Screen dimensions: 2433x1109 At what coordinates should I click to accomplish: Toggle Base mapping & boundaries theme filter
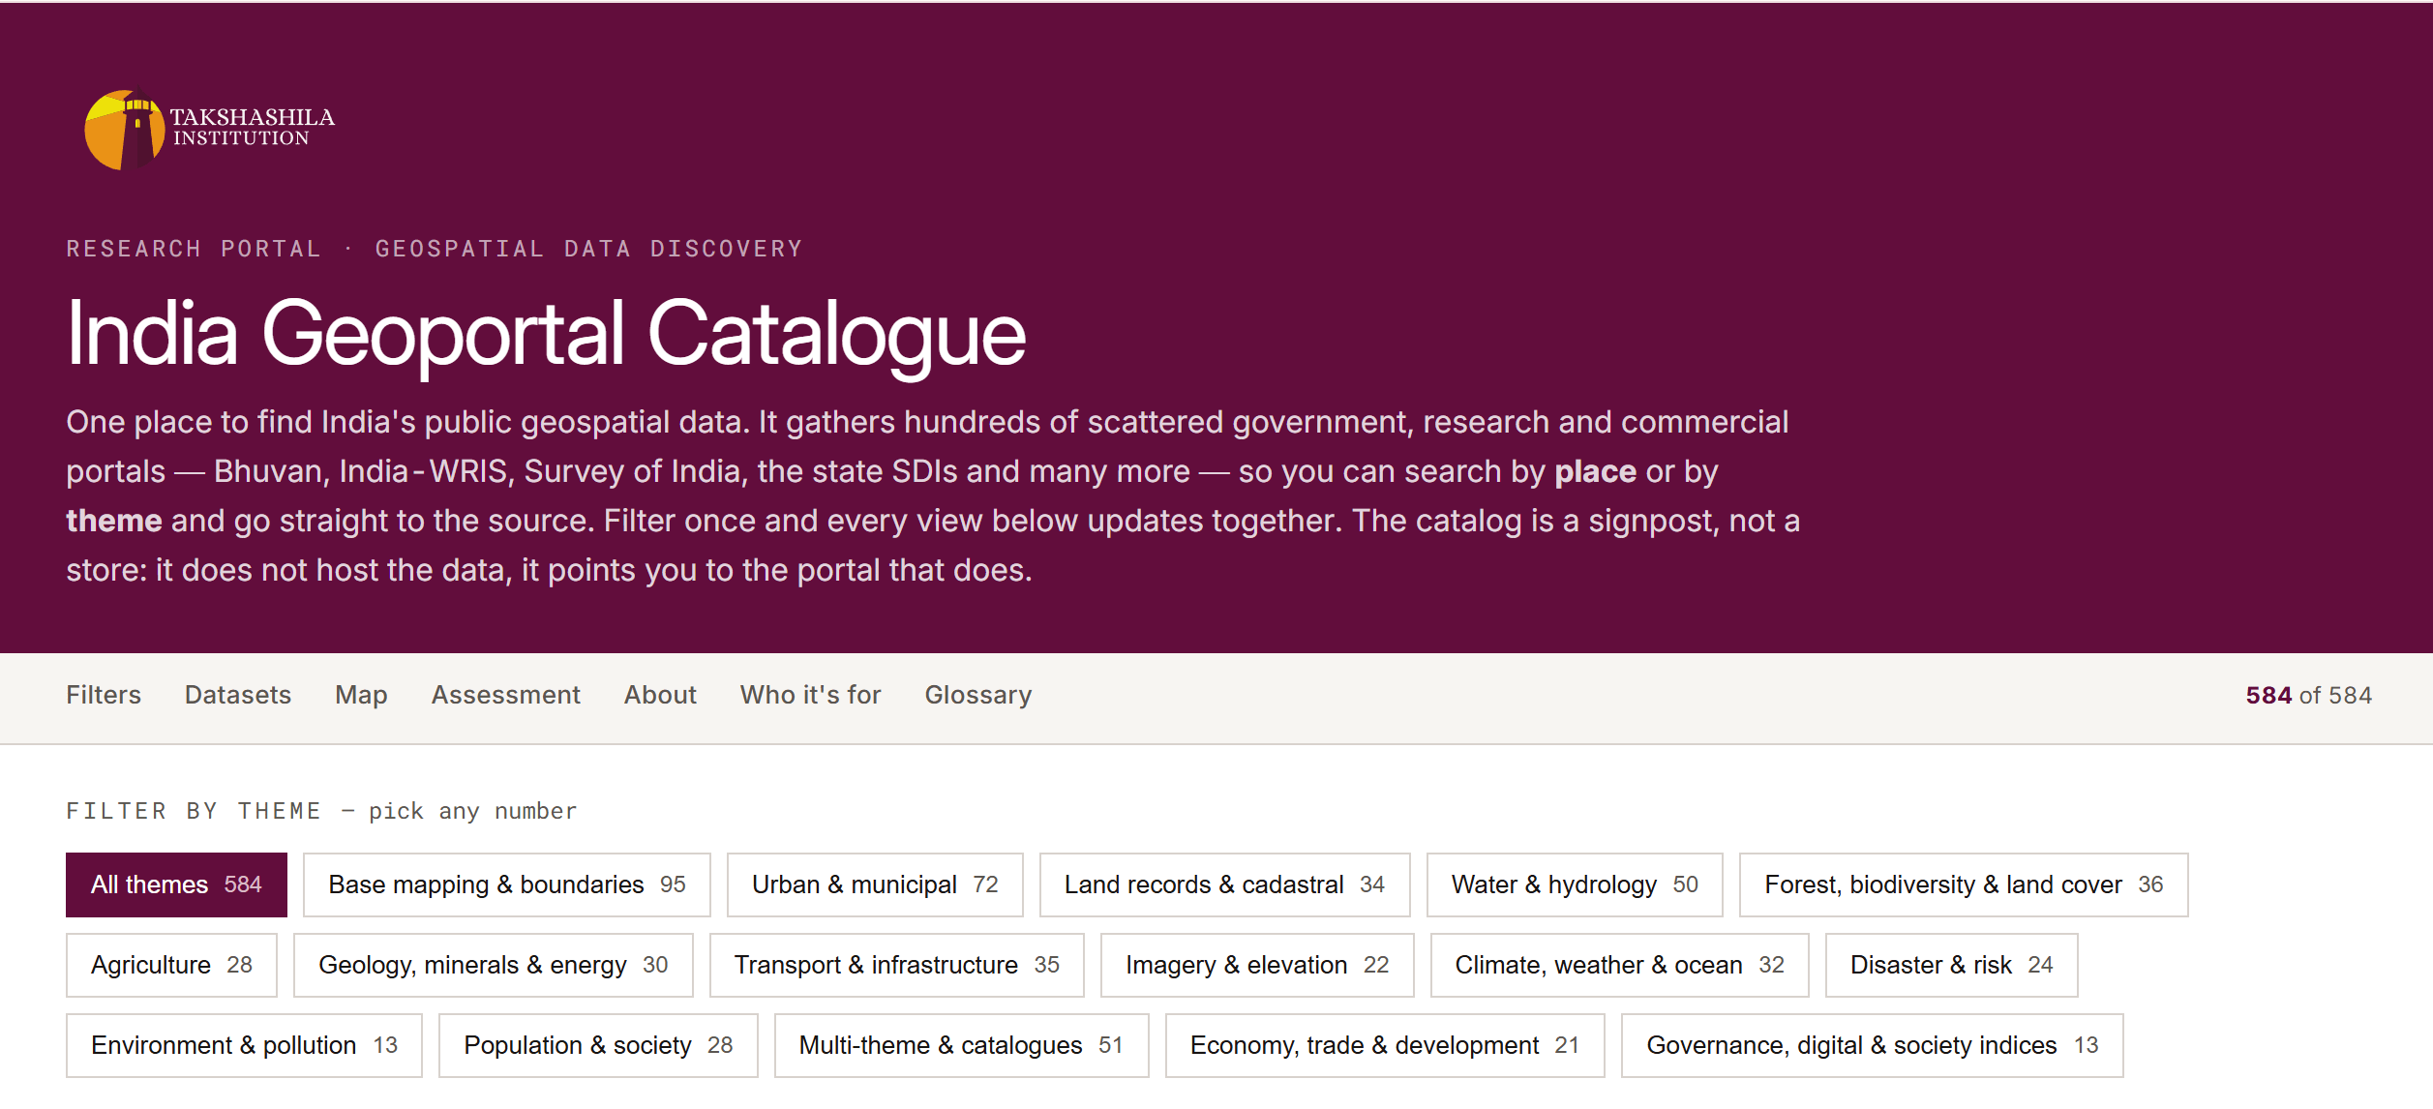(x=507, y=884)
